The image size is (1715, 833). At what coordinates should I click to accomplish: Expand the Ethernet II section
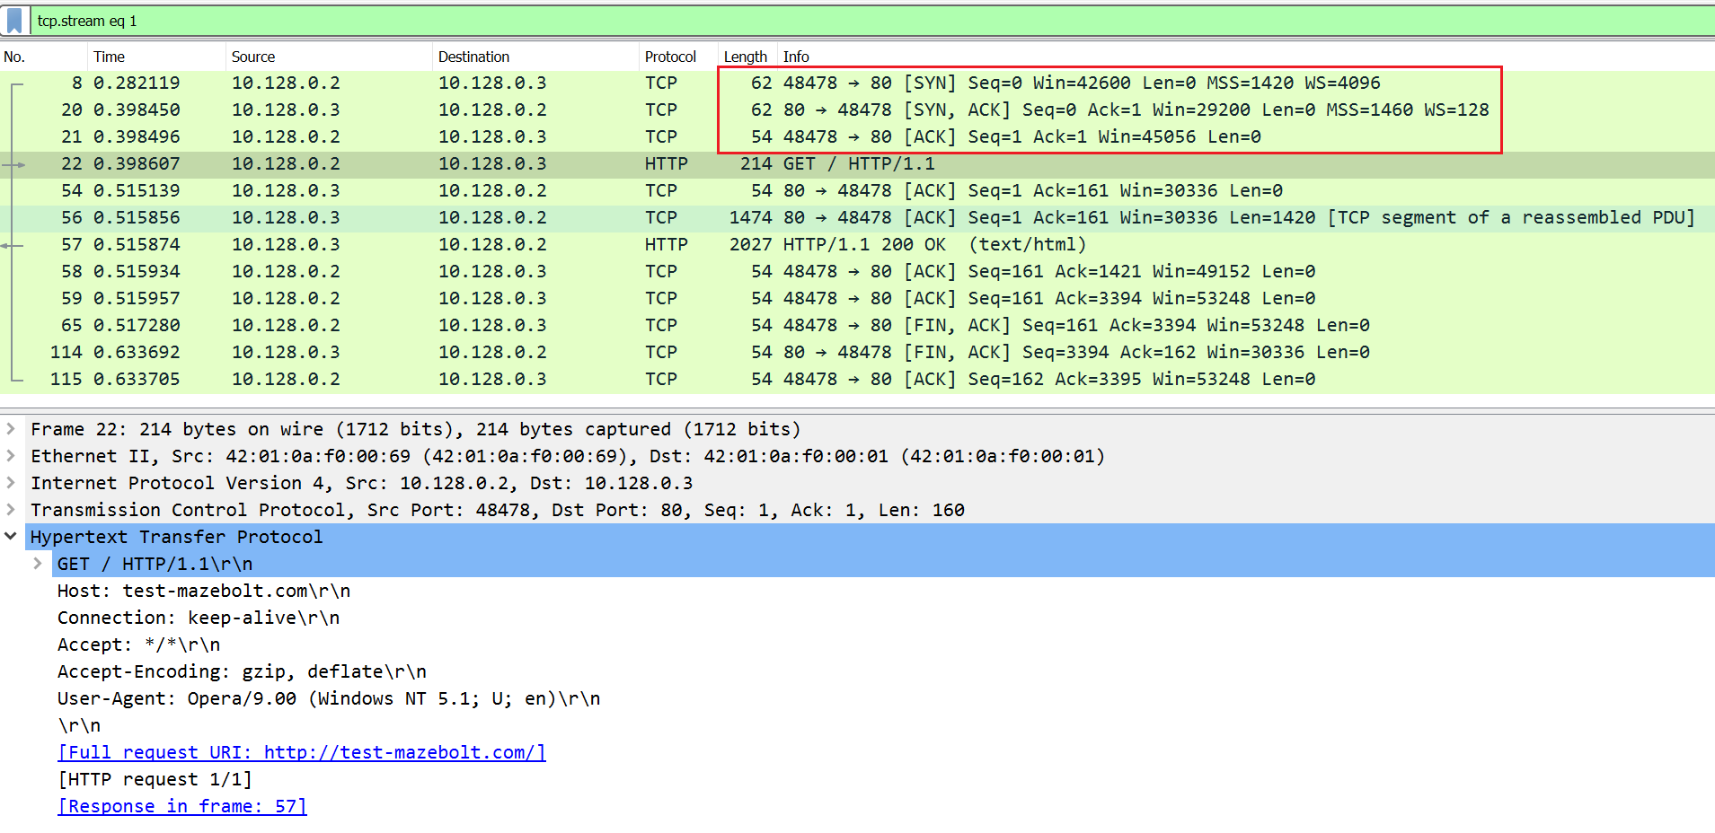tap(11, 456)
